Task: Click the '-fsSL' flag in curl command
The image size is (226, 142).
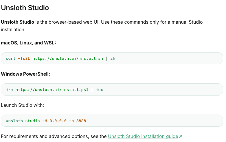Action: point(24,59)
